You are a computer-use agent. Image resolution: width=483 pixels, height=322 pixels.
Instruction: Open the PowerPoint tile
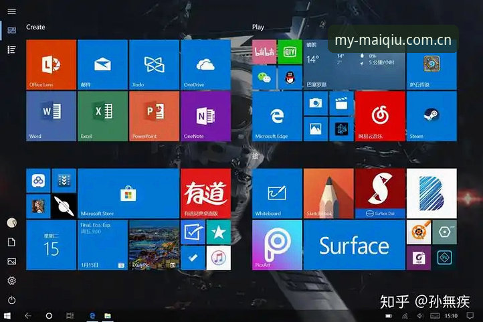(x=154, y=116)
